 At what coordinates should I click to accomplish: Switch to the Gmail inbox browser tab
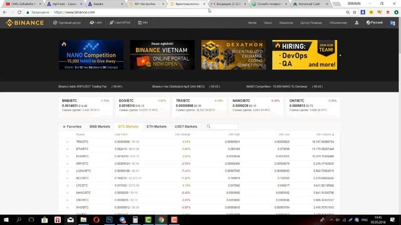pyautogui.click(x=228, y=4)
